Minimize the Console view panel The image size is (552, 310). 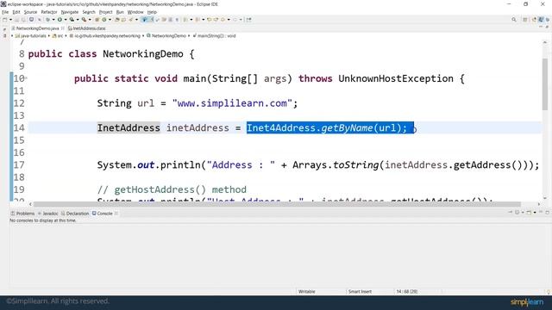click(x=541, y=212)
